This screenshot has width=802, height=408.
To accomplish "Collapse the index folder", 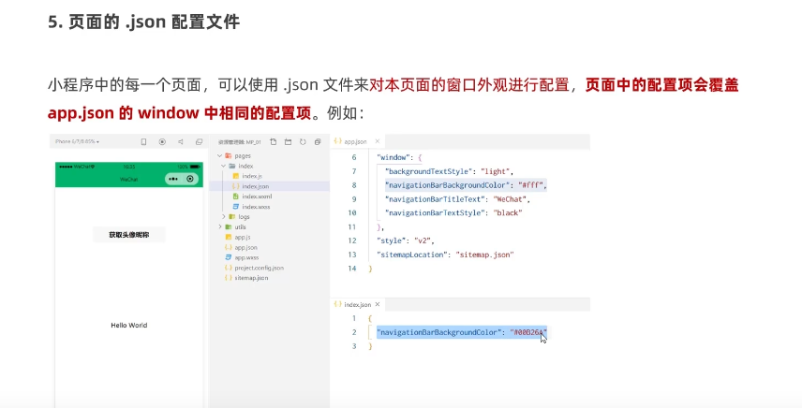I will [224, 166].
